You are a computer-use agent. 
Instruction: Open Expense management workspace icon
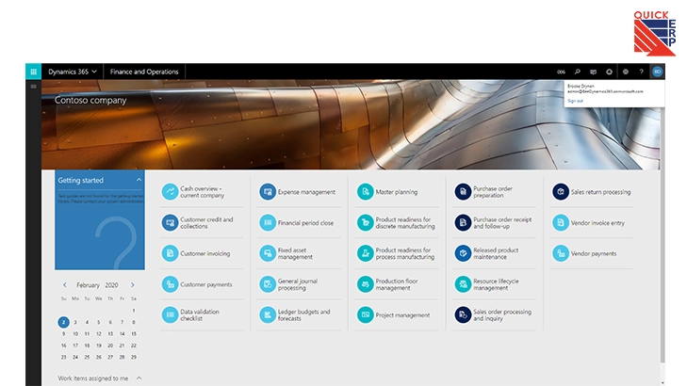268,192
